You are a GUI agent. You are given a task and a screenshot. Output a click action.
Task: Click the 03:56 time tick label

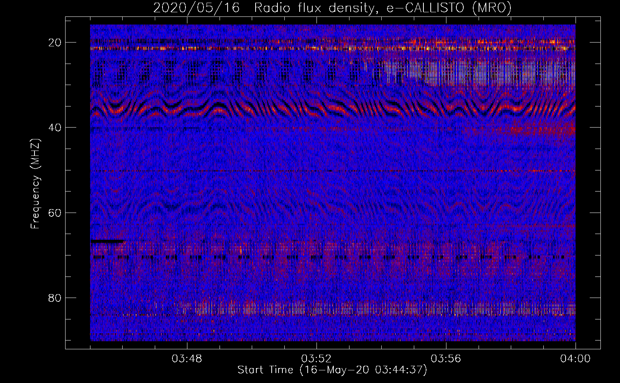tap(446, 359)
